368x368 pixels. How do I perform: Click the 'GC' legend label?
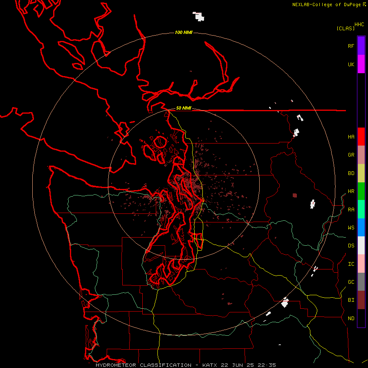pyautogui.click(x=351, y=282)
